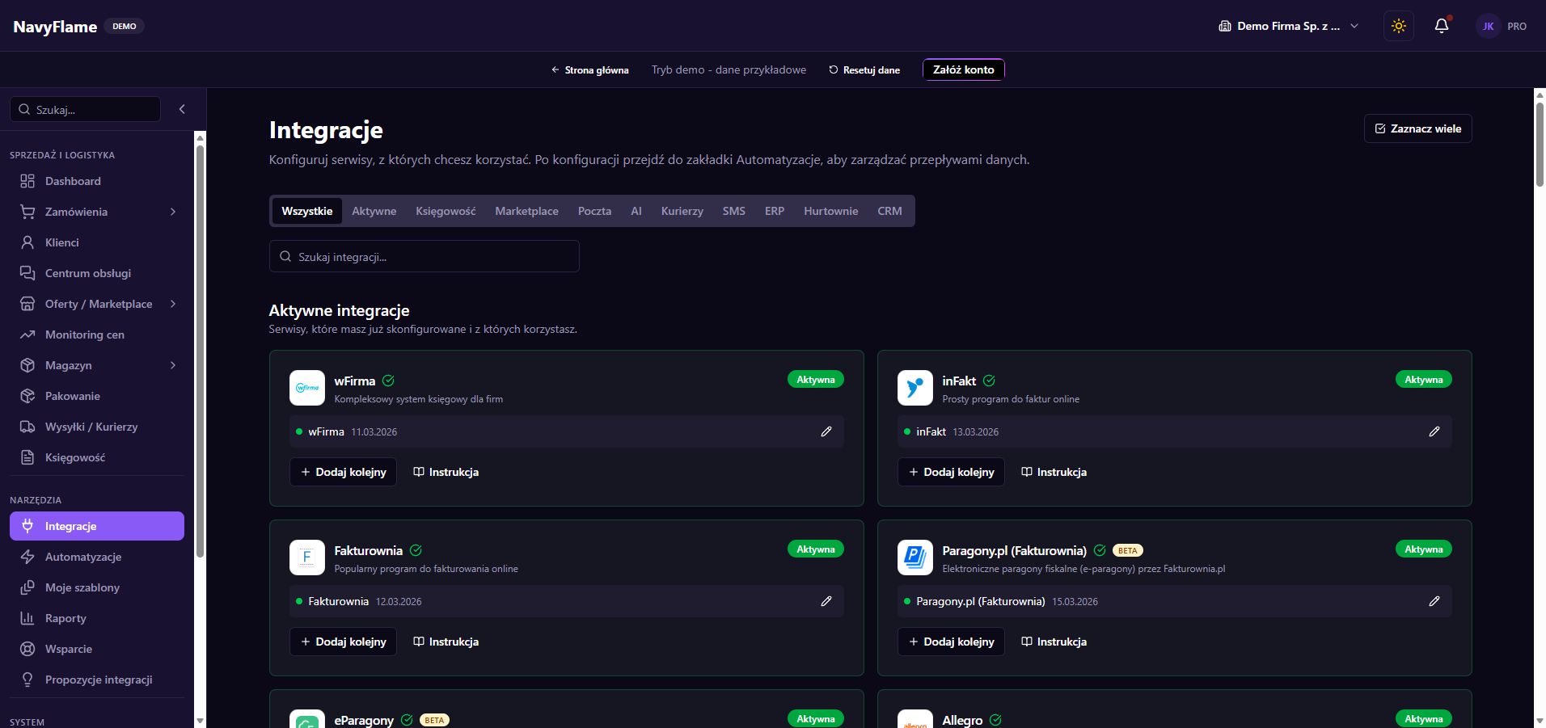
Task: Open Automatyzacje in the sidebar
Action: [x=97, y=557]
